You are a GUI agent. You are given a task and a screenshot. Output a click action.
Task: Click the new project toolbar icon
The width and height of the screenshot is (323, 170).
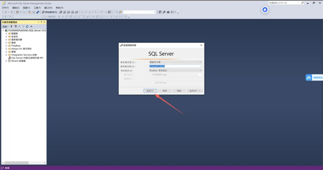[x=17, y=12]
